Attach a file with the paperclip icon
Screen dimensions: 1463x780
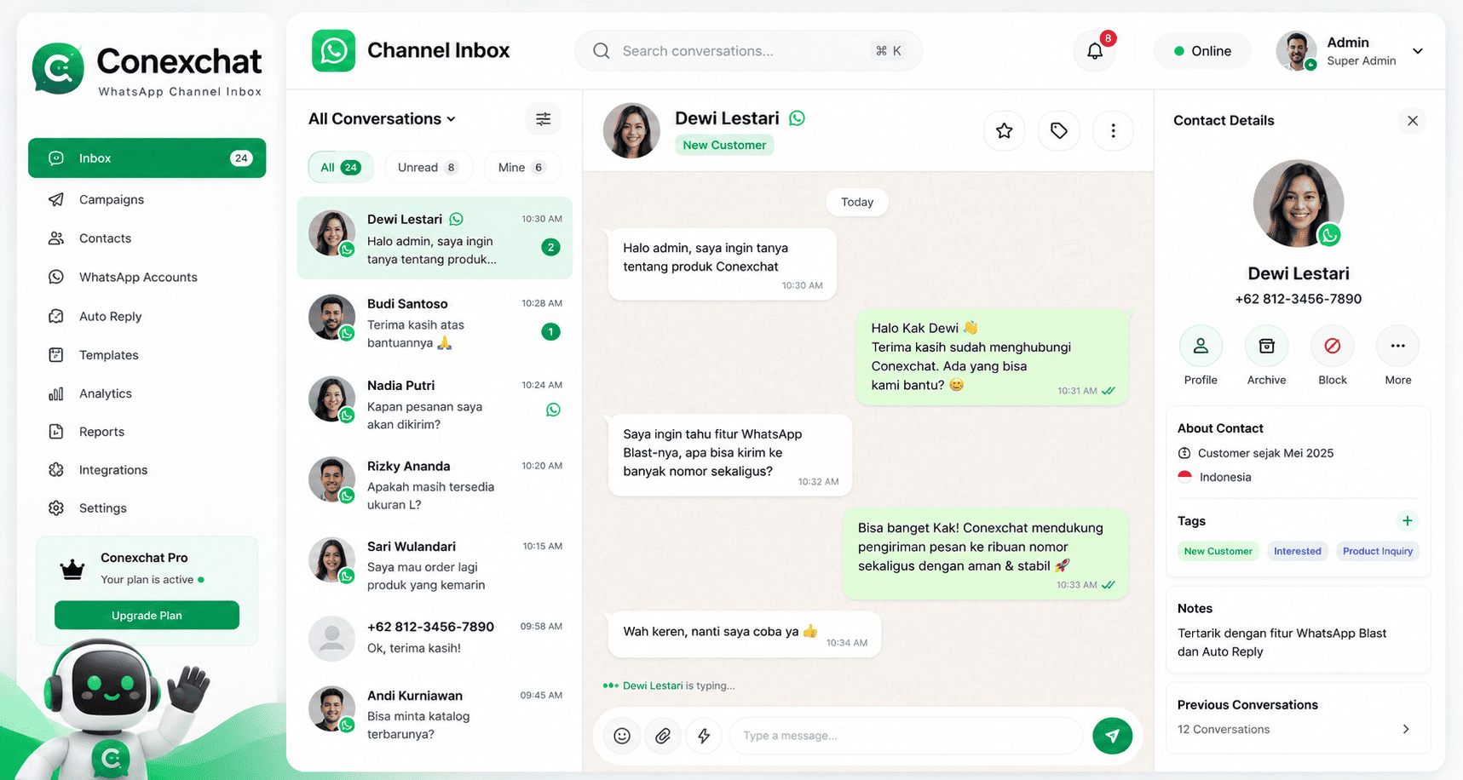663,736
